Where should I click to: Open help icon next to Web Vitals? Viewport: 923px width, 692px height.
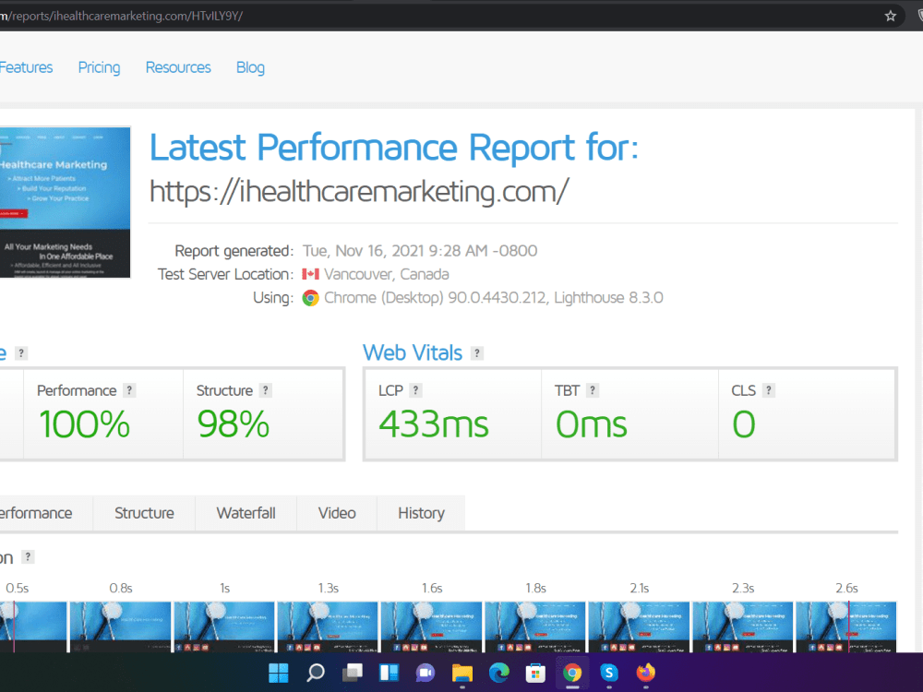tap(477, 353)
